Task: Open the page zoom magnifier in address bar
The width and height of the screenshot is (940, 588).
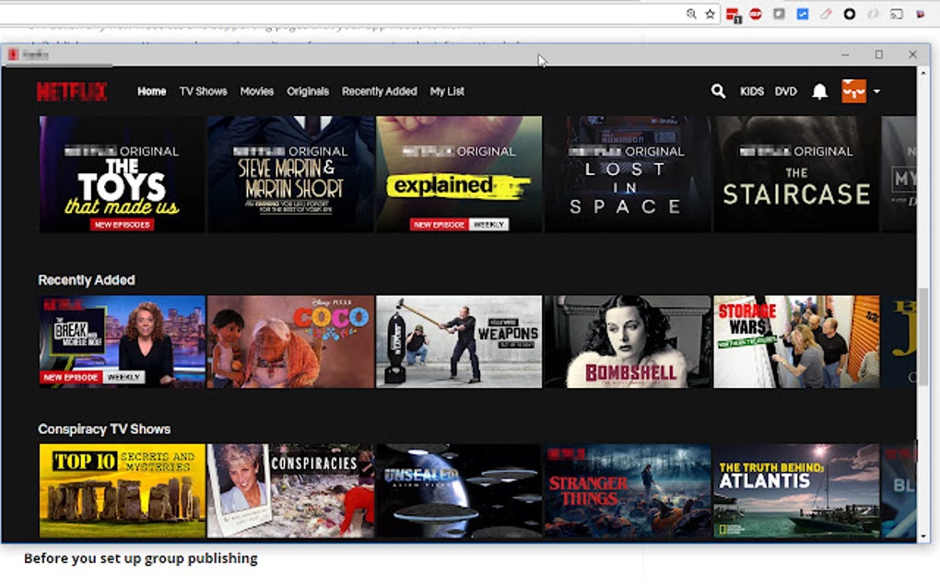Action: point(690,14)
